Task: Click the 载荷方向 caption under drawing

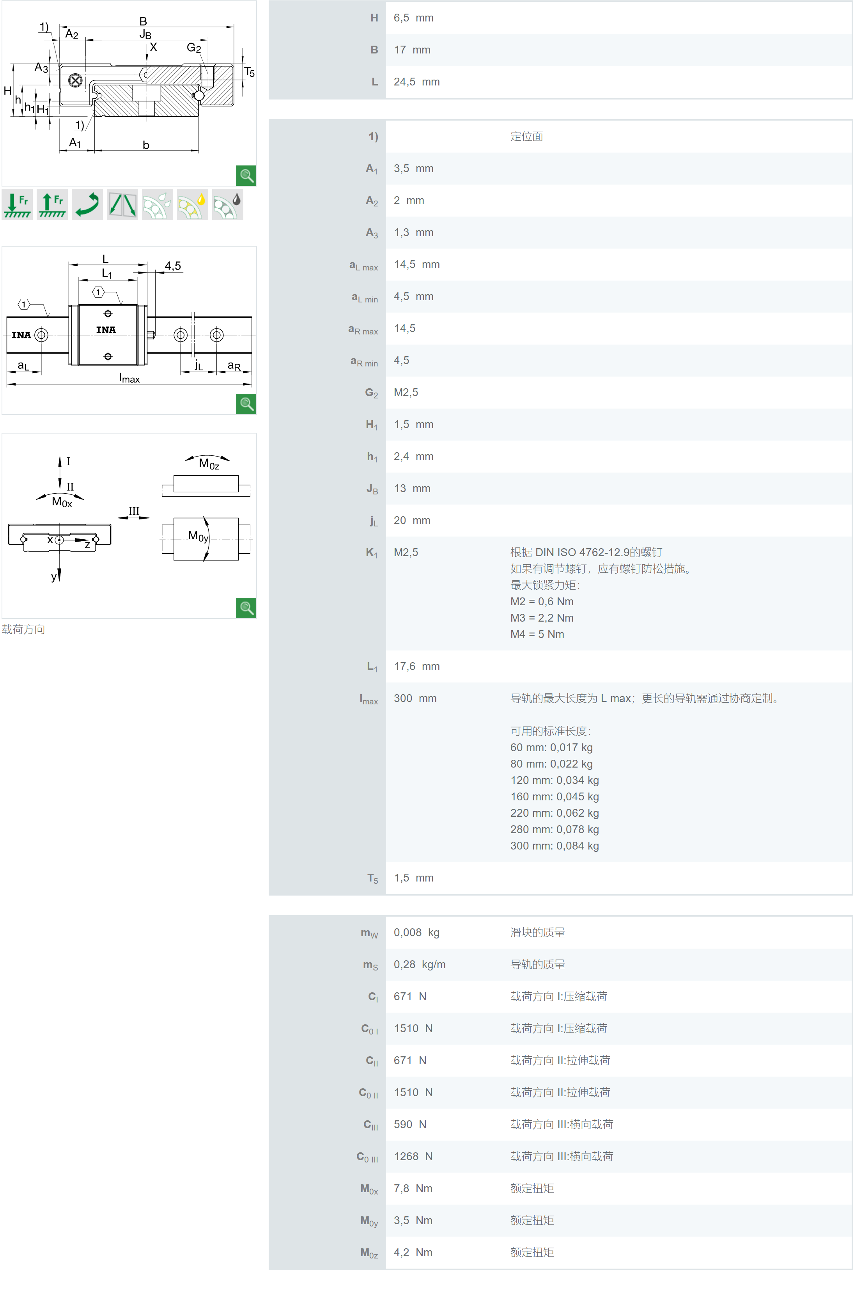Action: point(23,629)
